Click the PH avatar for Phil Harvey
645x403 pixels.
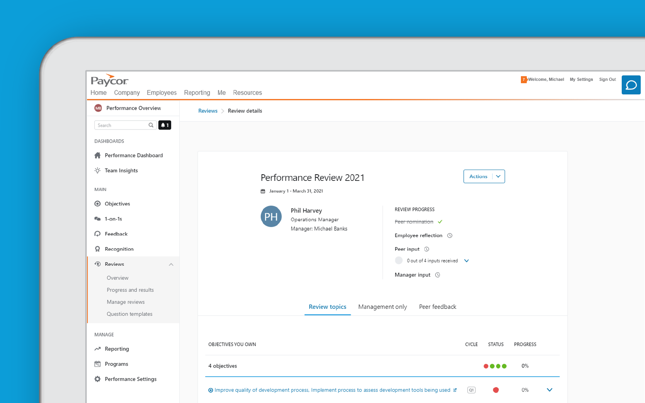coord(271,216)
